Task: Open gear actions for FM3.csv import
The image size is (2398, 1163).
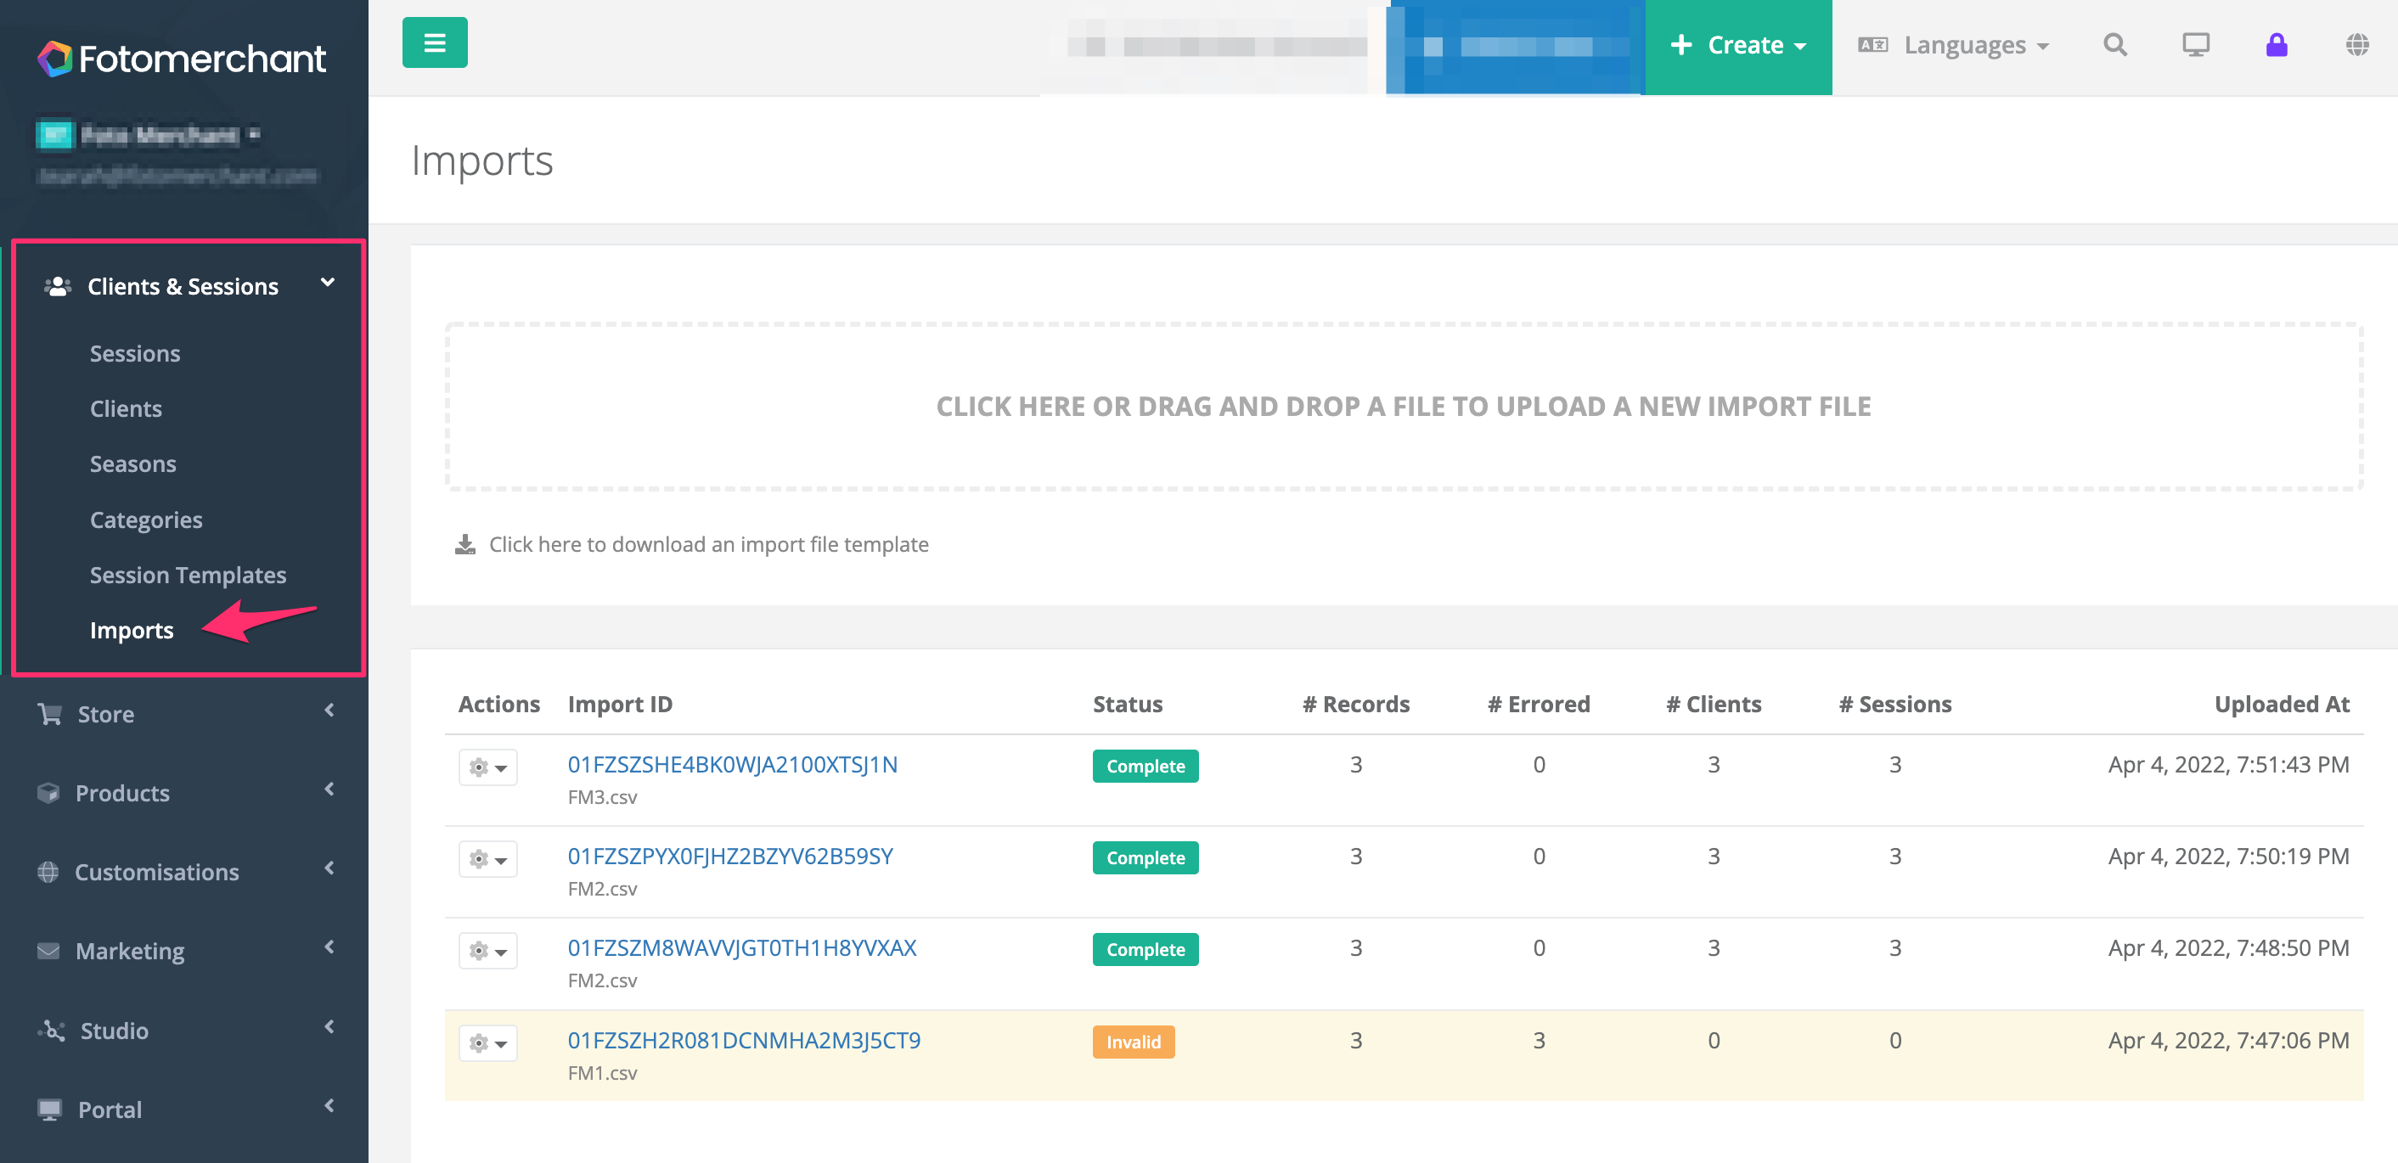Action: coord(487,767)
